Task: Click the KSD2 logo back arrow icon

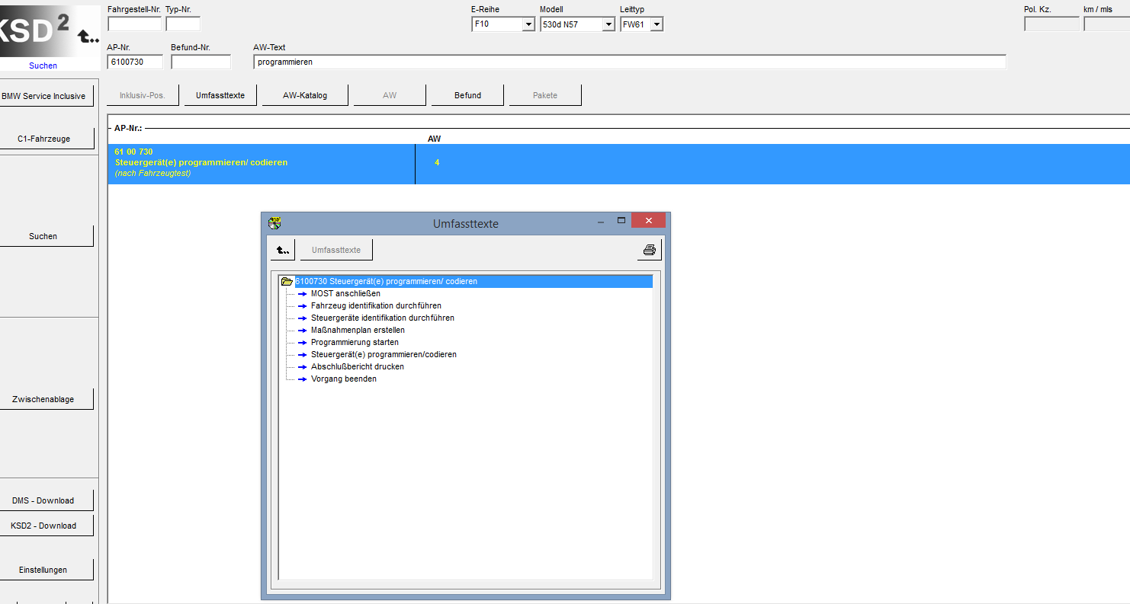Action: pos(88,37)
